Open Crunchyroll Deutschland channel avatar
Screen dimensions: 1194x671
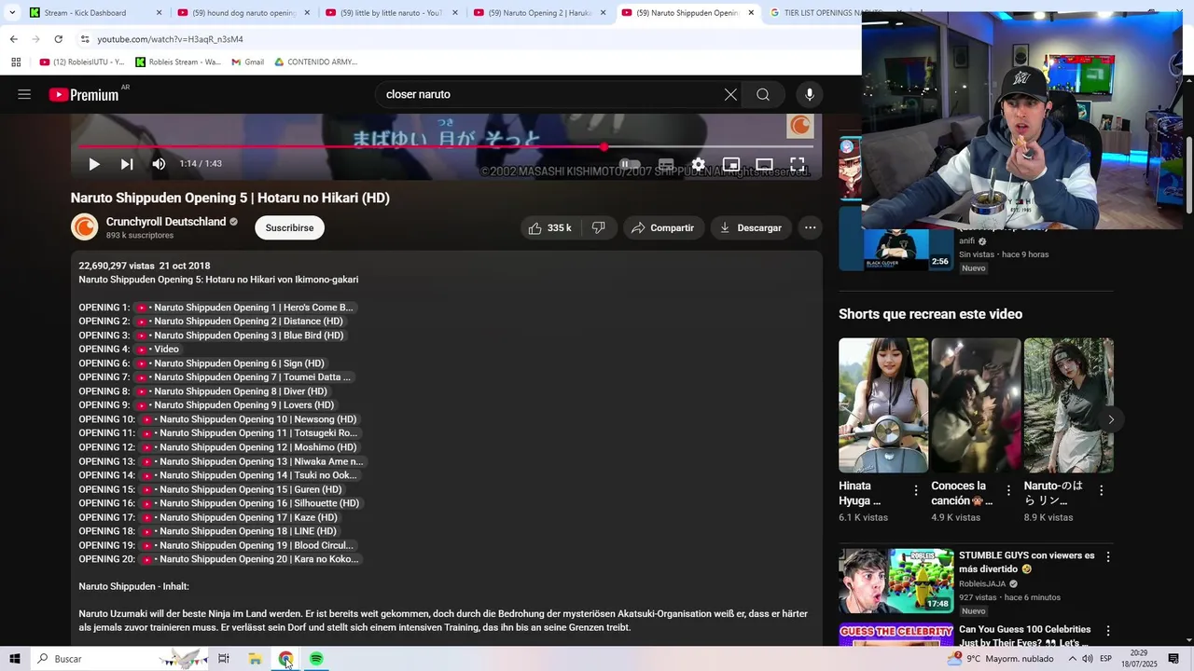(x=84, y=227)
